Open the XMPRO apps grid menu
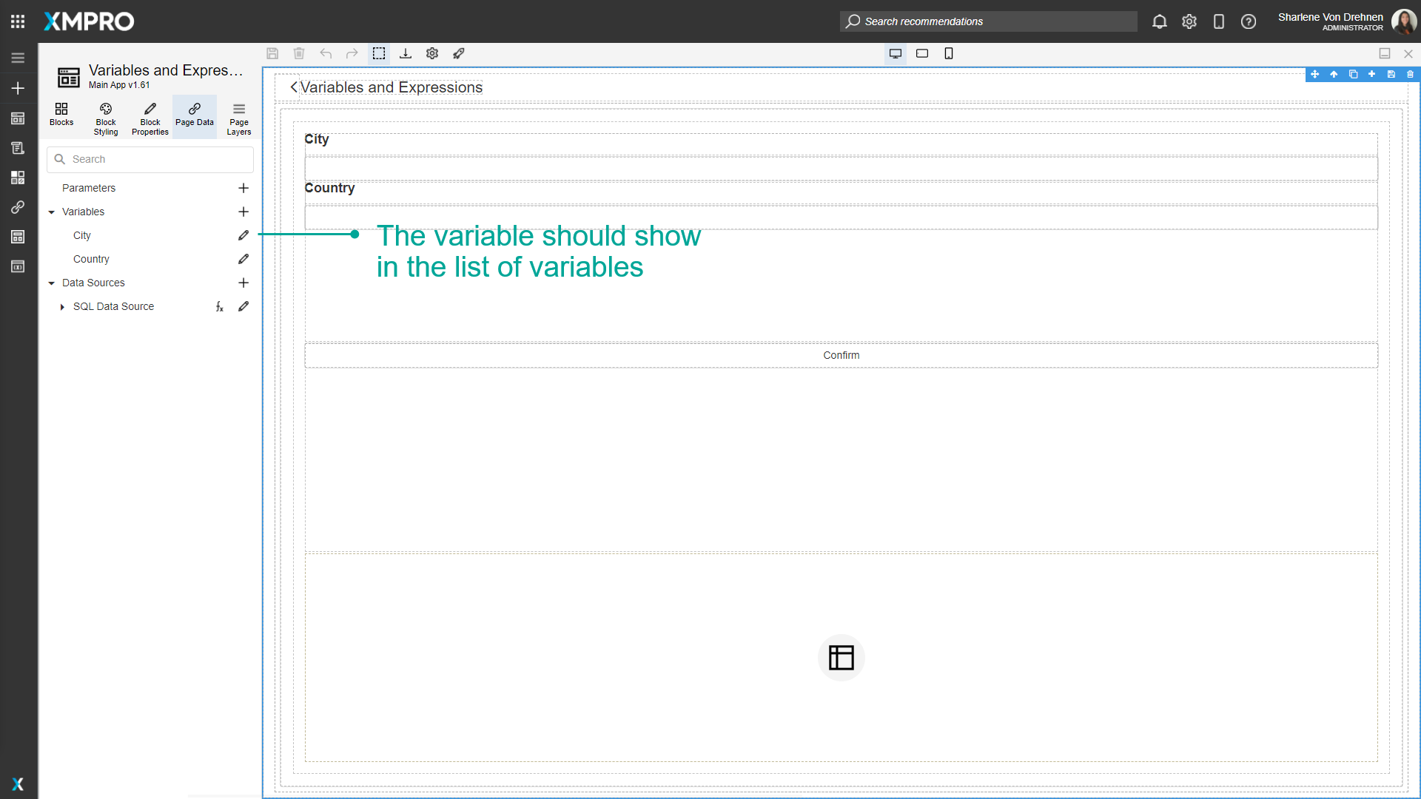 (17, 21)
